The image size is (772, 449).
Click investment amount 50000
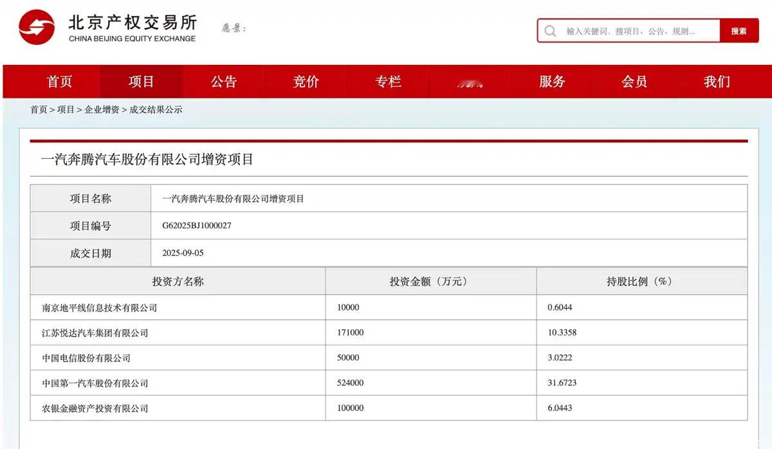(x=348, y=358)
